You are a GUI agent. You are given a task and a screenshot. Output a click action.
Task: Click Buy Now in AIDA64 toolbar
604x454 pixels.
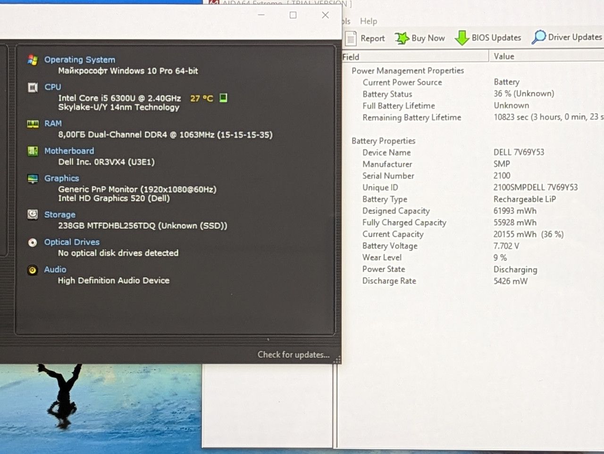419,38
